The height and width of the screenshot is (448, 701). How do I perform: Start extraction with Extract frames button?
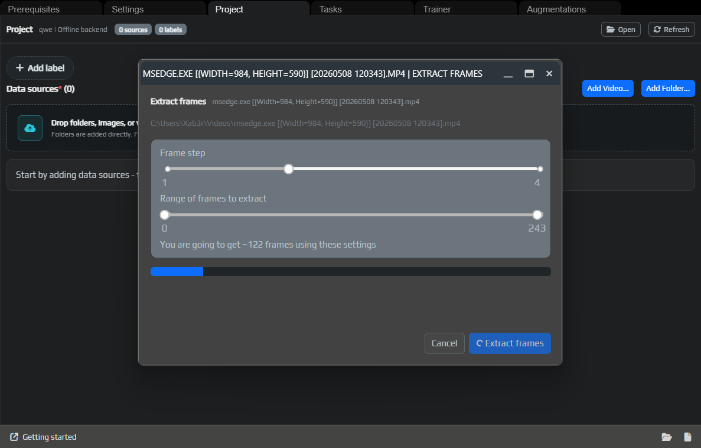tap(510, 343)
